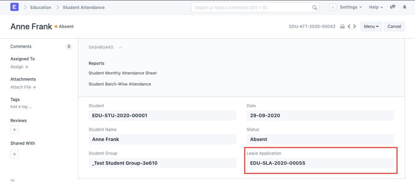415x182 pixels.
Task: Open Student Batch-Wise Attendance report
Action: tap(120, 84)
